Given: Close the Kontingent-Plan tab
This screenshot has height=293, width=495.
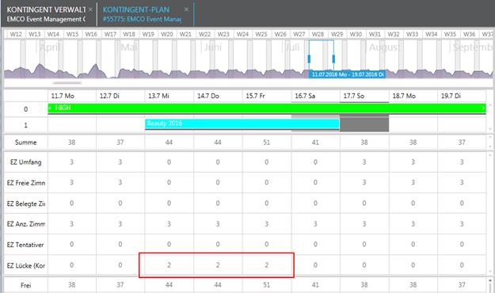Looking at the screenshot, I should [x=186, y=10].
